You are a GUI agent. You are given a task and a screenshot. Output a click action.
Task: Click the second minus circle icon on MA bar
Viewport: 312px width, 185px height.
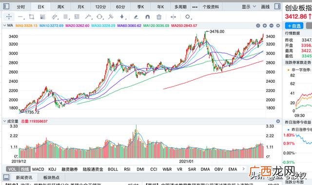pyautogui.click(x=271, y=25)
